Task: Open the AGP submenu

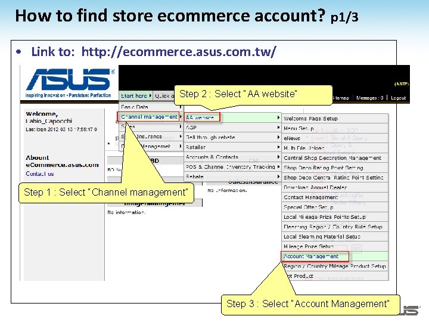Action: coord(232,128)
